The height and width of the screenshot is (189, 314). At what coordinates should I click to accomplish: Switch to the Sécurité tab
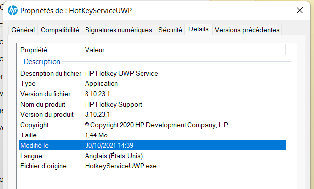point(170,30)
